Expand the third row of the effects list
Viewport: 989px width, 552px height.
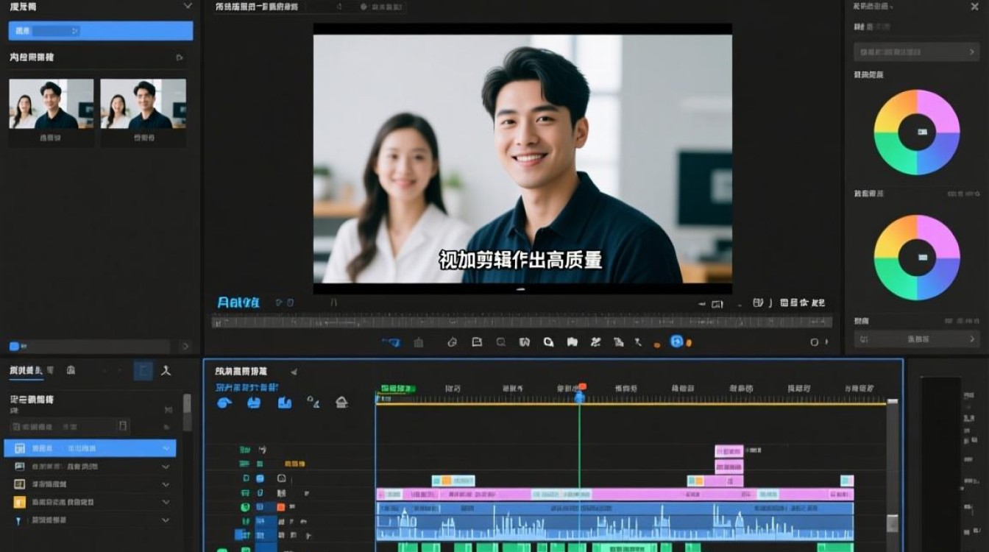tap(166, 485)
